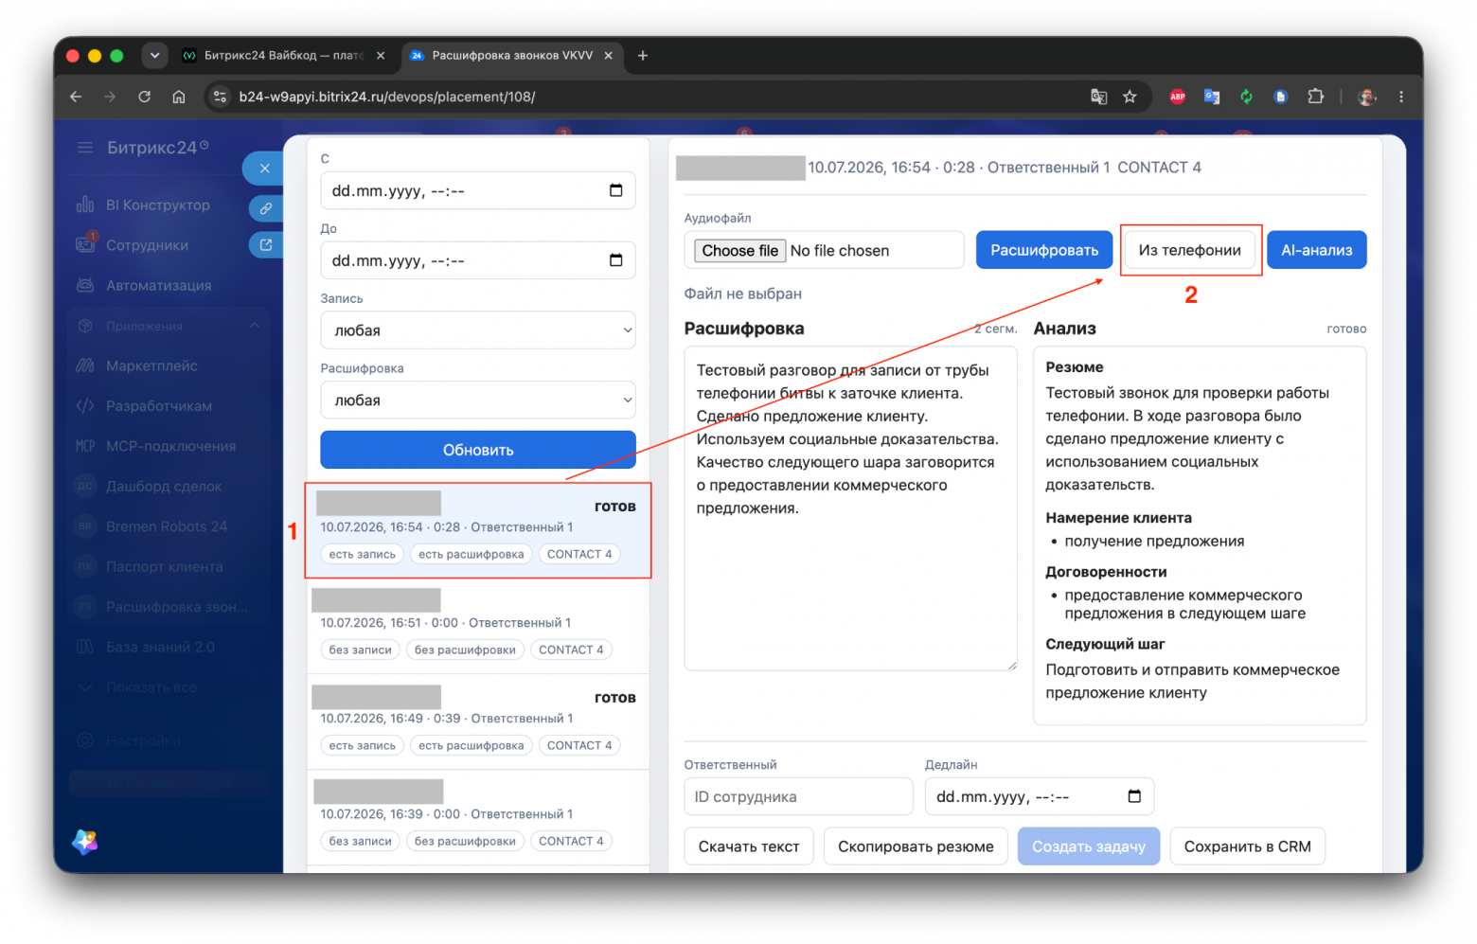1477x944 pixels.
Task: Switch to the Битрикс24 Вайбкод browser tab
Action: (283, 56)
